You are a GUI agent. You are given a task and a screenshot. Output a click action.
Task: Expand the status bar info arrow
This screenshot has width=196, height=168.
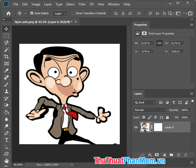coord(72,165)
